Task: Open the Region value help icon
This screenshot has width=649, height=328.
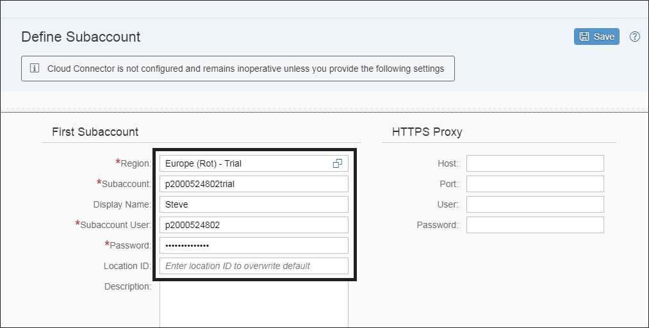Action: [338, 163]
